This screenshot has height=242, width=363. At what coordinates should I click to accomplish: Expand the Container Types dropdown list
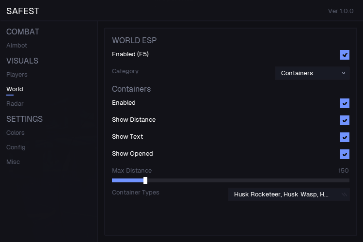289,194
